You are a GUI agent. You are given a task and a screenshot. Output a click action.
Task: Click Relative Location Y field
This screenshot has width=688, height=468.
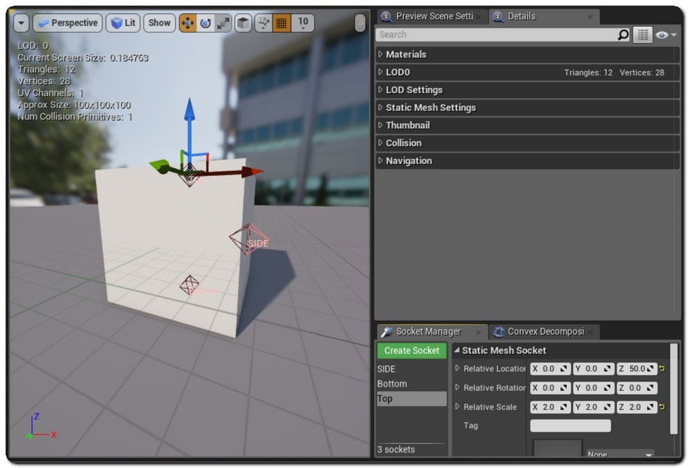(594, 369)
